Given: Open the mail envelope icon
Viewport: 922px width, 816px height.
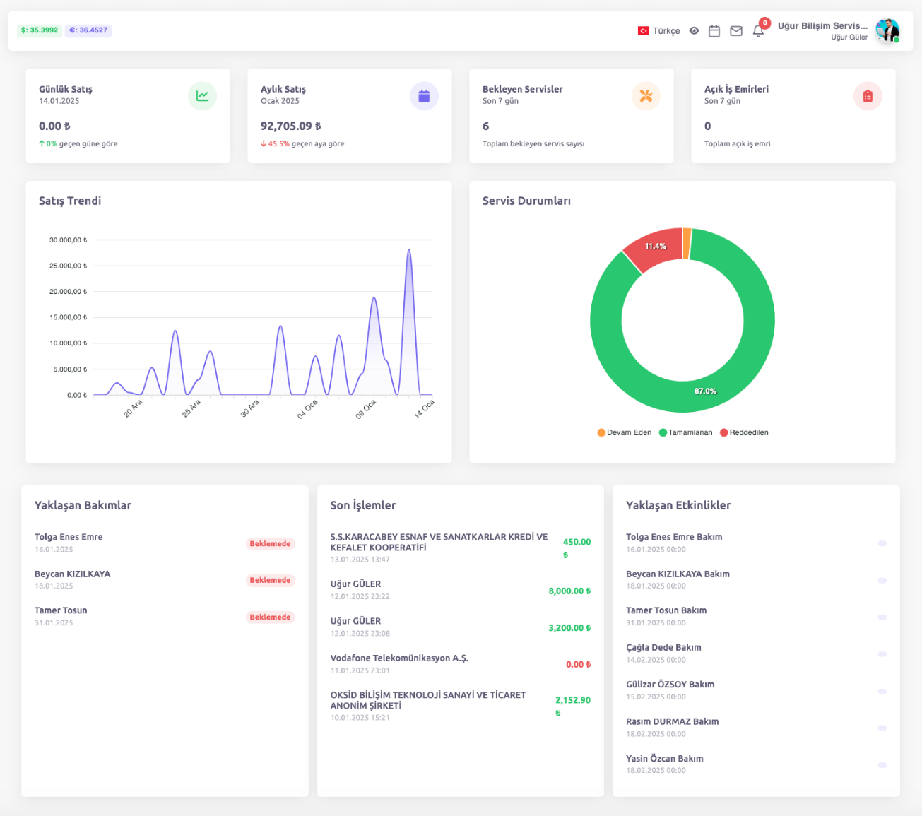Looking at the screenshot, I should [736, 31].
